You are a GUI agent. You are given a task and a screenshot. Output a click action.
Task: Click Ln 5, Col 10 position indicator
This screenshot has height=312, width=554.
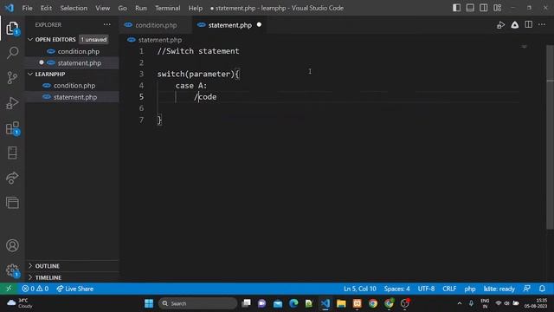tap(360, 289)
